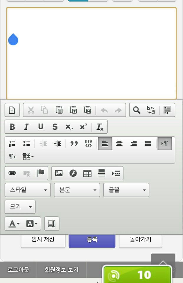This screenshot has width=183, height=283.
Task: Insert a table
Action: coord(87,173)
